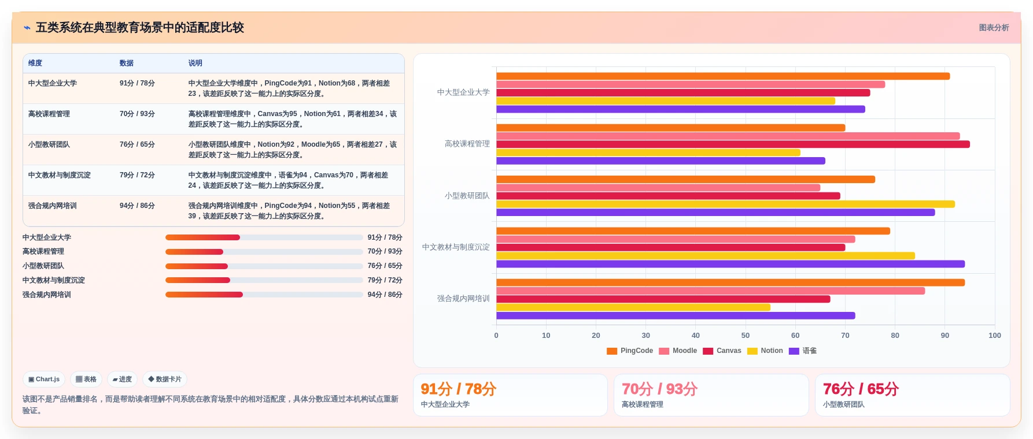
Task: Select table cell 中文教材与制度沉淀
Action: (60, 175)
